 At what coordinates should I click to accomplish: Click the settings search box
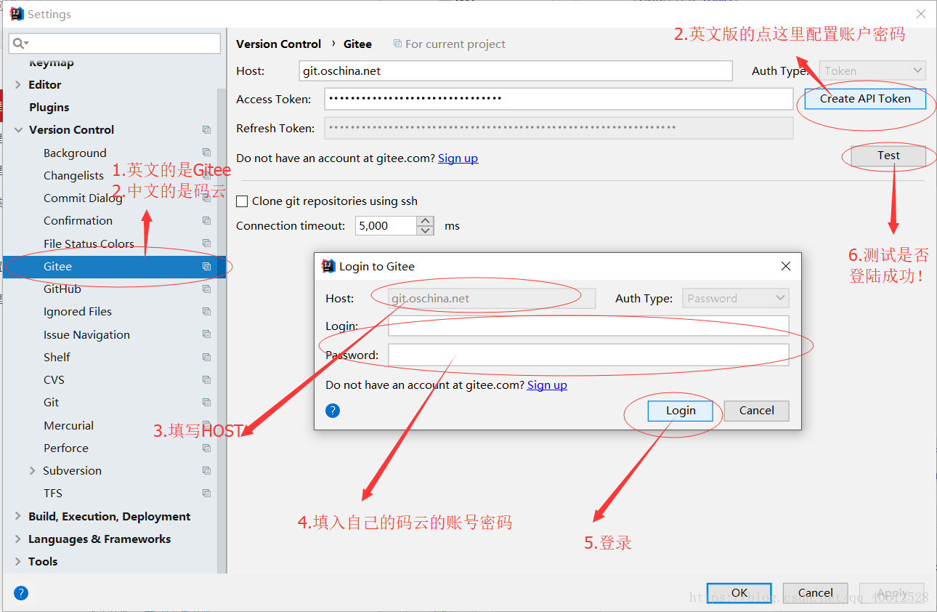coord(115,44)
